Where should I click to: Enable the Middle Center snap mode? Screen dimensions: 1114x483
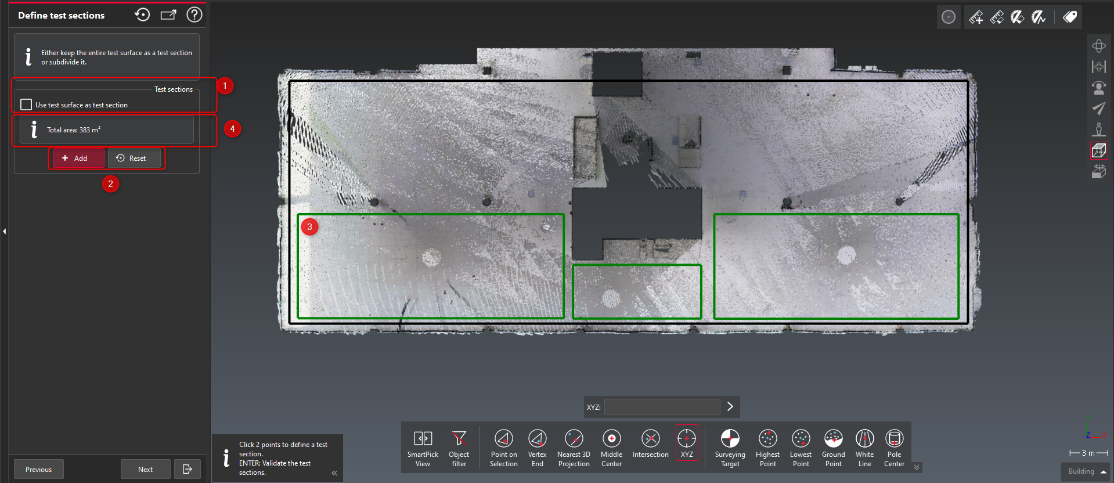[x=611, y=446]
